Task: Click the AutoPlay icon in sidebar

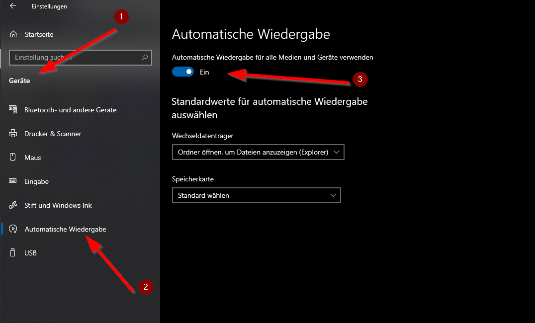Action: tap(13, 229)
